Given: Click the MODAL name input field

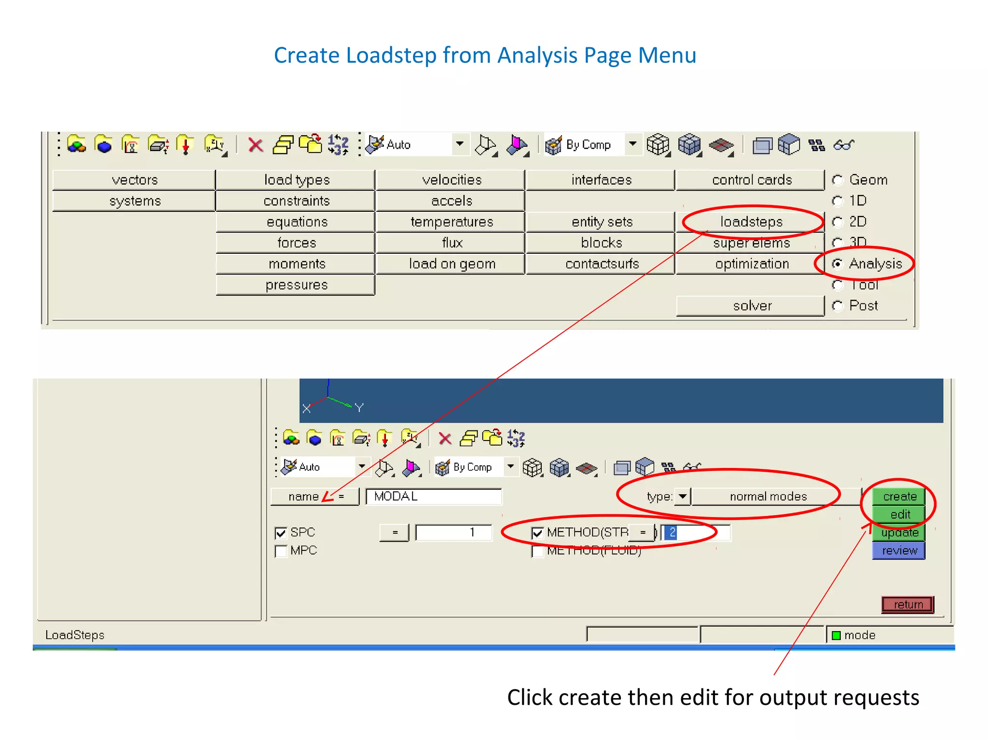Looking at the screenshot, I should [433, 496].
